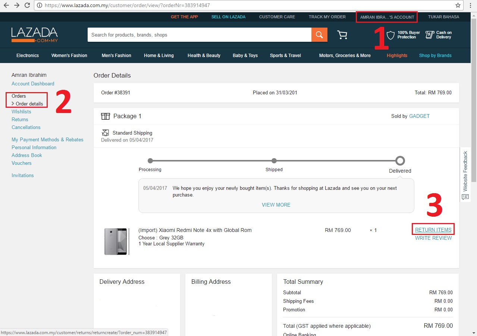Viewport: 477px width, 336px height.
Task: Open My Payment Methods & Rebates
Action: point(47,139)
